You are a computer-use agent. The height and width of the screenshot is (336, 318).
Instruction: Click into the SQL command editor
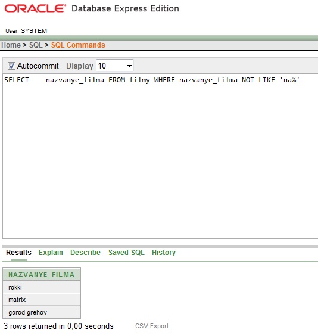pos(160,156)
